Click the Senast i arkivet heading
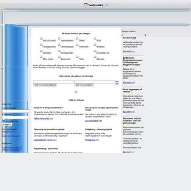Viewport: 191px width, 191px height. click(x=128, y=32)
